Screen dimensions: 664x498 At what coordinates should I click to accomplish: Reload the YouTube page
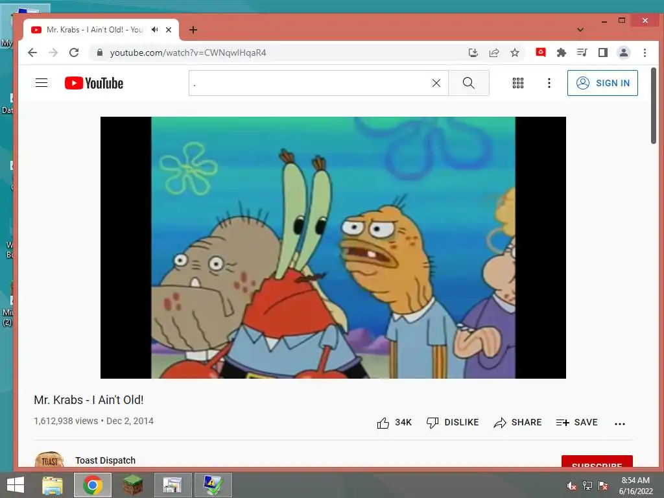pyautogui.click(x=74, y=53)
